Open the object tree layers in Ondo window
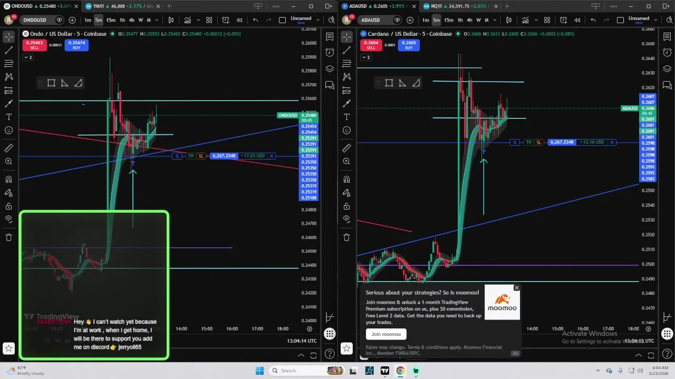This screenshot has width=675, height=379. pos(330,69)
